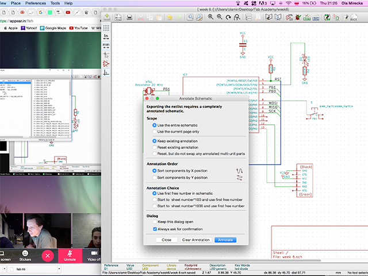Image resolution: width=368 pixels, height=276 pixels.
Task: Click the Clear Annotation button
Action: pyautogui.click(x=195, y=240)
